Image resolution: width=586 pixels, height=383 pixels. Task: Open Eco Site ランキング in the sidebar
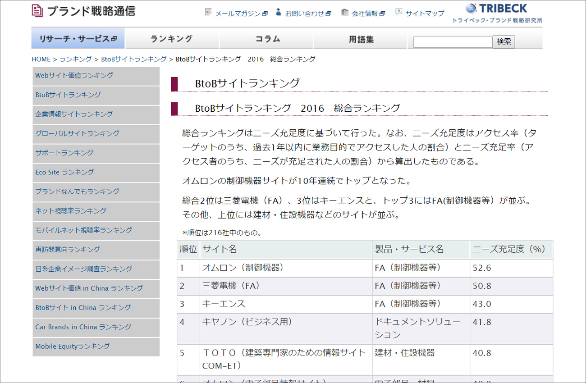pyautogui.click(x=96, y=173)
